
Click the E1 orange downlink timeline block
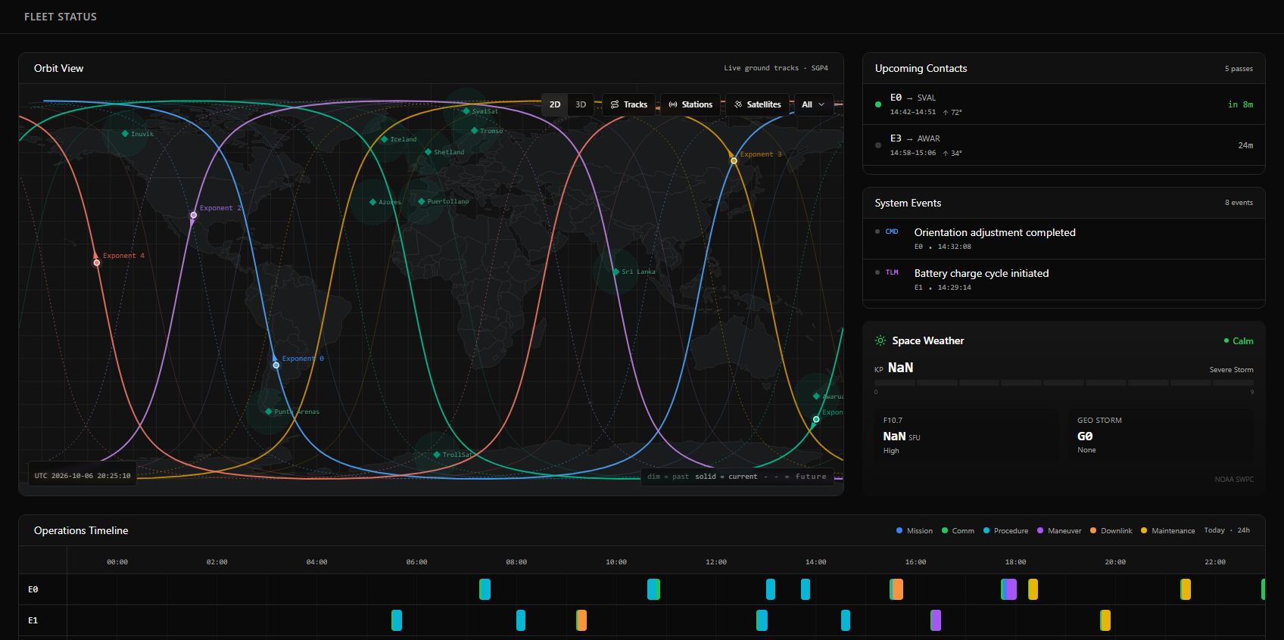581,620
